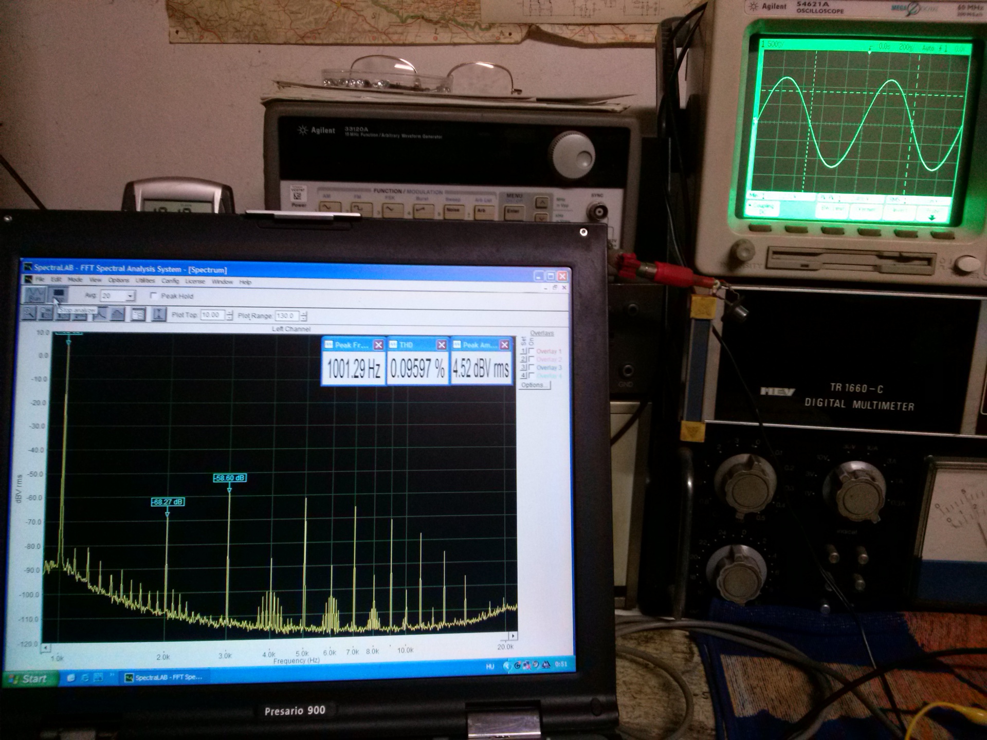Click the Windows Start button

[28, 679]
